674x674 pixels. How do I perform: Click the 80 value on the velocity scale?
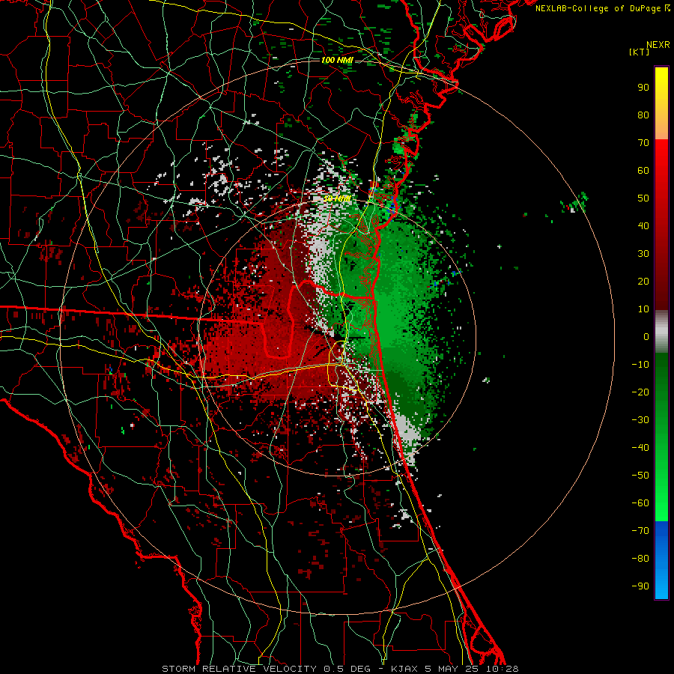click(x=643, y=115)
